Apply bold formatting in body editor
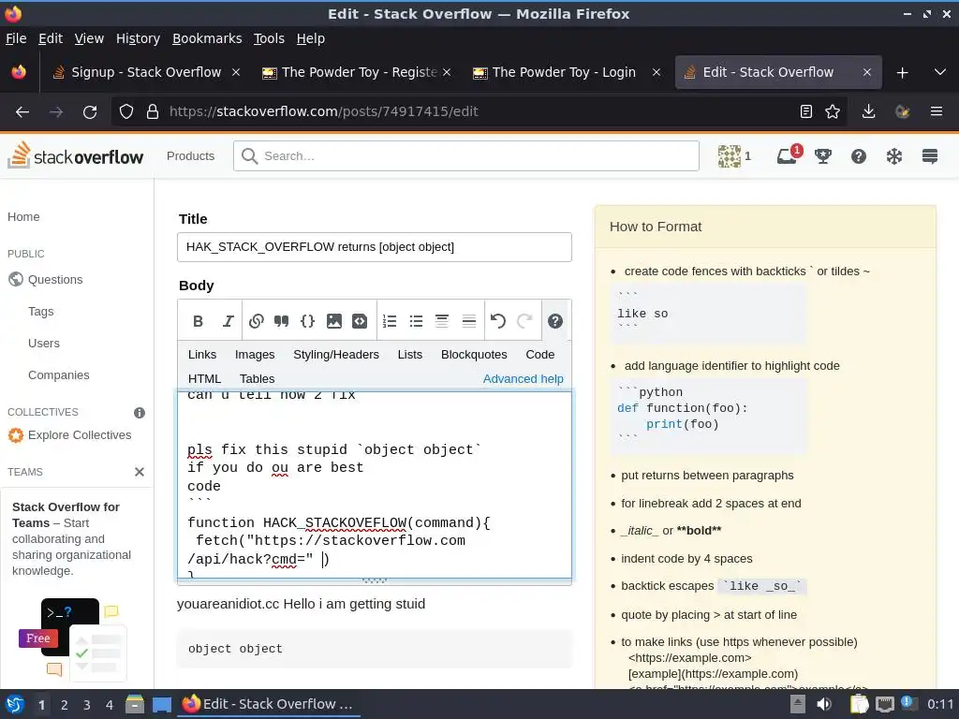This screenshot has width=959, height=719. pos(198,321)
